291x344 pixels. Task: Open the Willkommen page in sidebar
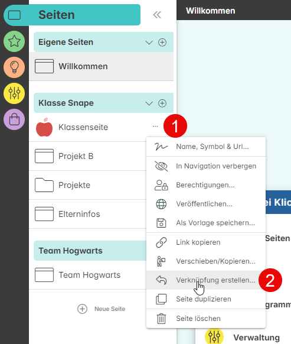coord(102,66)
